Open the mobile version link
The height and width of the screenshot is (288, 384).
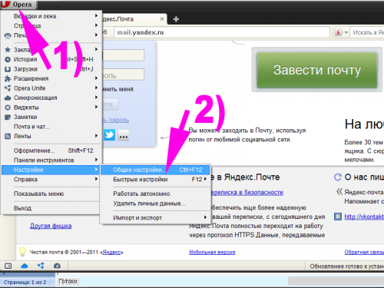(212, 252)
